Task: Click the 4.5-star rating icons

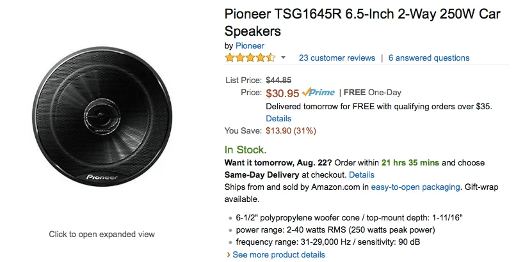Action: coord(250,58)
